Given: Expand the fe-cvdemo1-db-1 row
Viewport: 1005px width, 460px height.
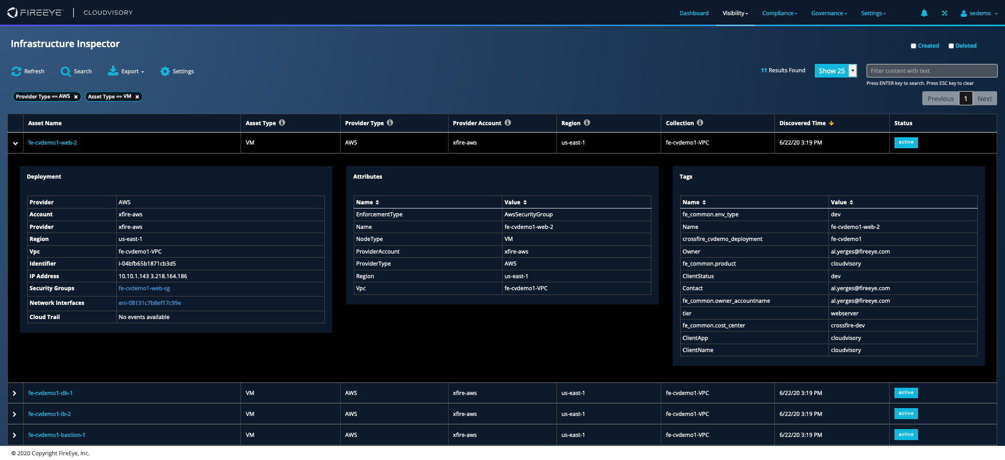Looking at the screenshot, I should (x=15, y=393).
